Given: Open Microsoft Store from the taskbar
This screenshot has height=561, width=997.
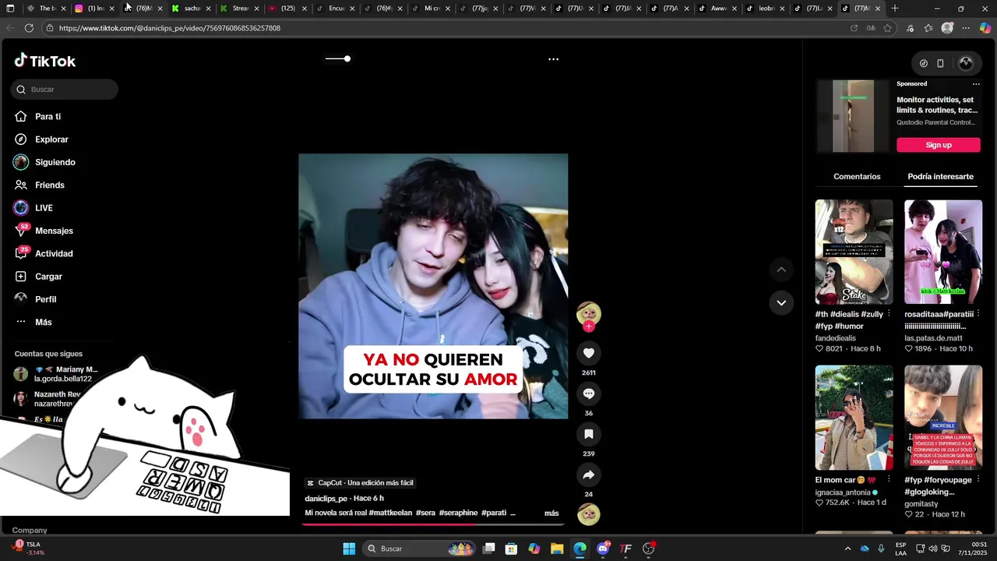Looking at the screenshot, I should 511,549.
